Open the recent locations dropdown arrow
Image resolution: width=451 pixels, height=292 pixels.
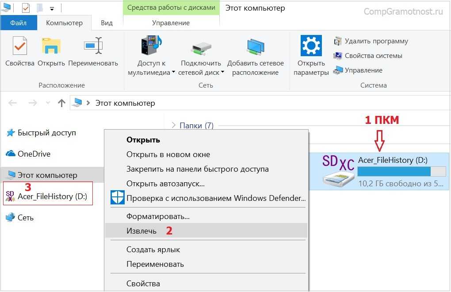(48, 103)
